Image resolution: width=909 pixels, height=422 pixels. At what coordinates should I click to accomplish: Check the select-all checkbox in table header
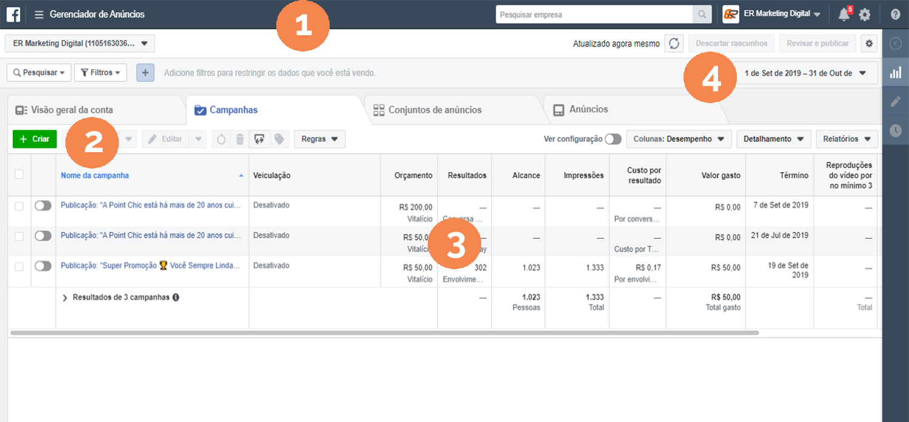click(x=19, y=175)
